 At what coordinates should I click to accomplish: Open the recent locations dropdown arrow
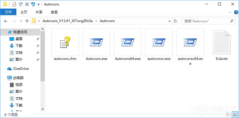point(21,21)
